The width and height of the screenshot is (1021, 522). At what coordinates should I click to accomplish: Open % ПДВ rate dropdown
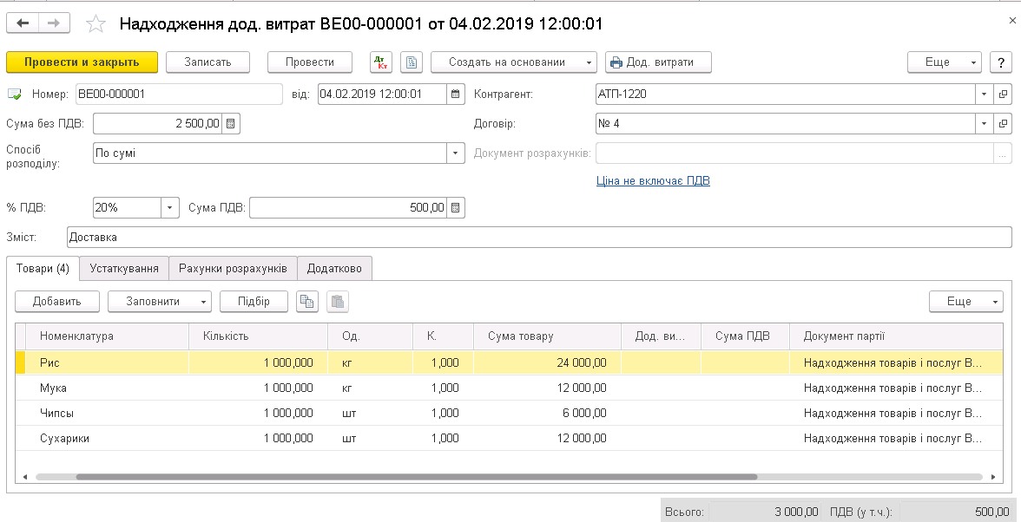click(x=170, y=208)
